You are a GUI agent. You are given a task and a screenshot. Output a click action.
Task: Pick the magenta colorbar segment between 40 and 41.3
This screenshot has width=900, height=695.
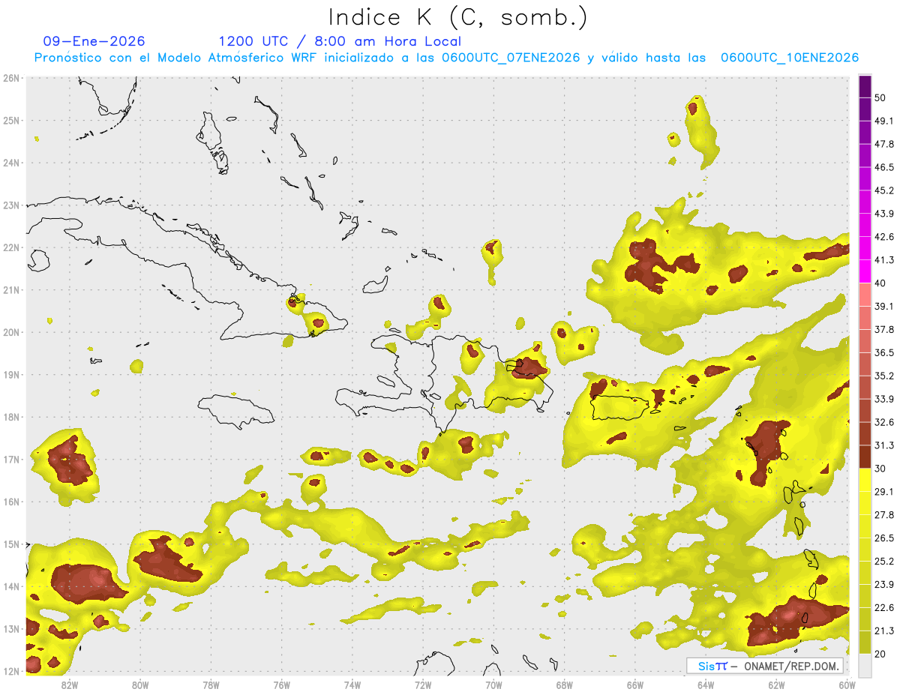pos(865,271)
